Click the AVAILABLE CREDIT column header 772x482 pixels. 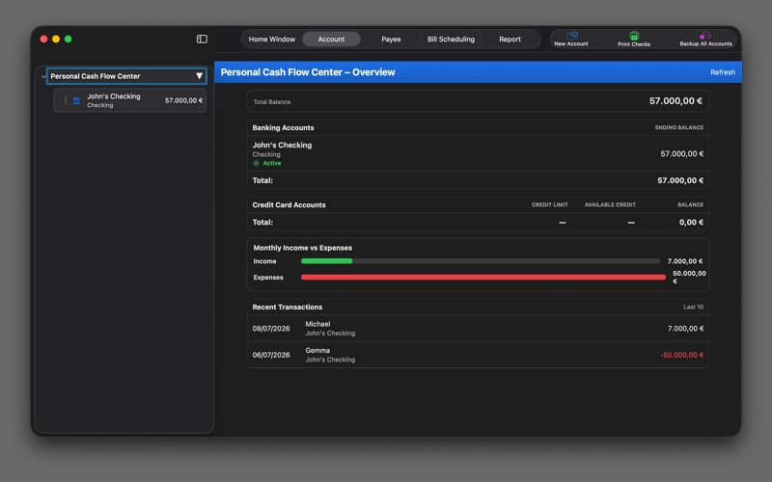coord(610,204)
